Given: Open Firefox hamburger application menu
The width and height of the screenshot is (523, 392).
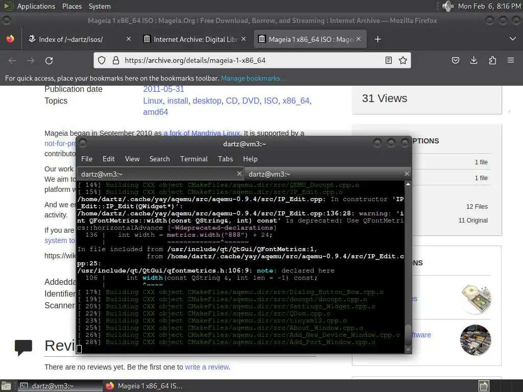Looking at the screenshot, I should [511, 60].
